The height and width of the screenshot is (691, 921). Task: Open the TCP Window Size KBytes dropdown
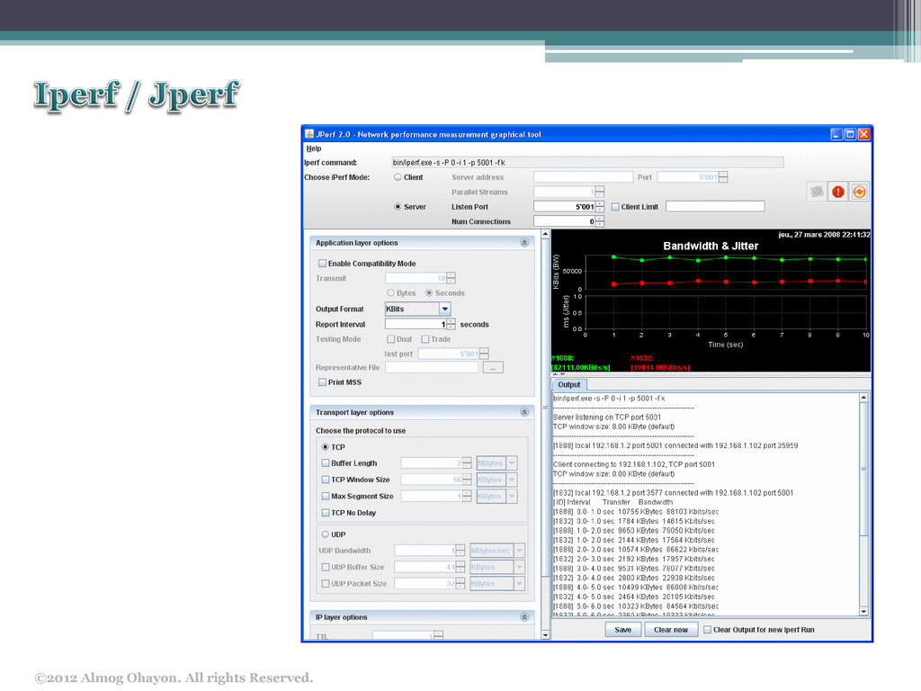[x=512, y=480]
